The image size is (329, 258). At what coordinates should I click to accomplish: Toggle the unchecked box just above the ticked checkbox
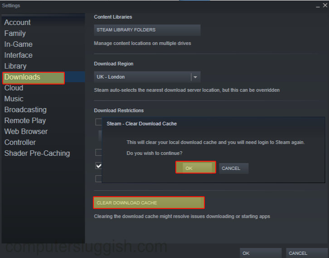(x=98, y=152)
